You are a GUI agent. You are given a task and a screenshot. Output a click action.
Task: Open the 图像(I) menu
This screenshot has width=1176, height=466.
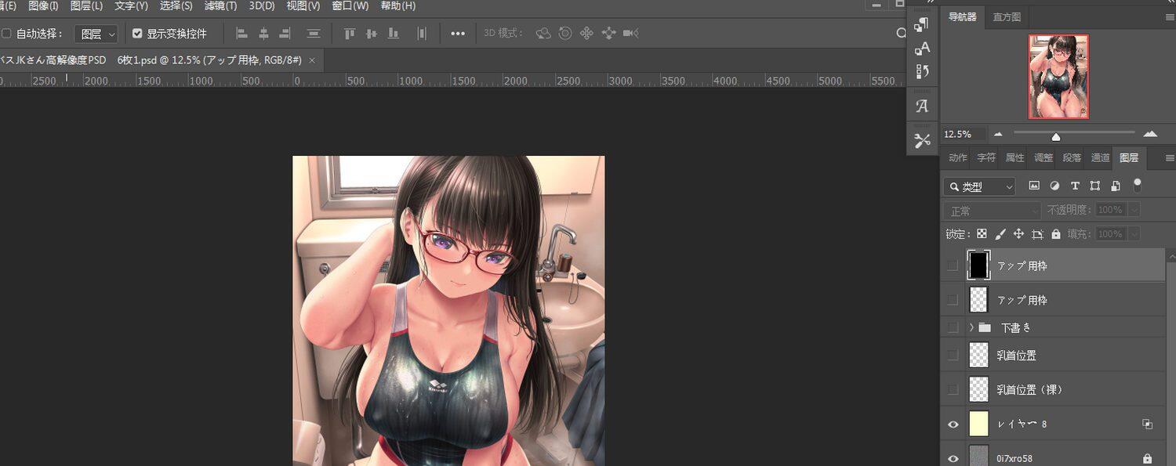tap(43, 5)
